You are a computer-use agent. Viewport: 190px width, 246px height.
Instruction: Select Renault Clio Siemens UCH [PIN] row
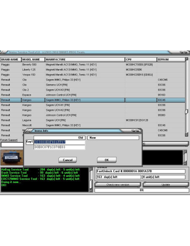92,85
